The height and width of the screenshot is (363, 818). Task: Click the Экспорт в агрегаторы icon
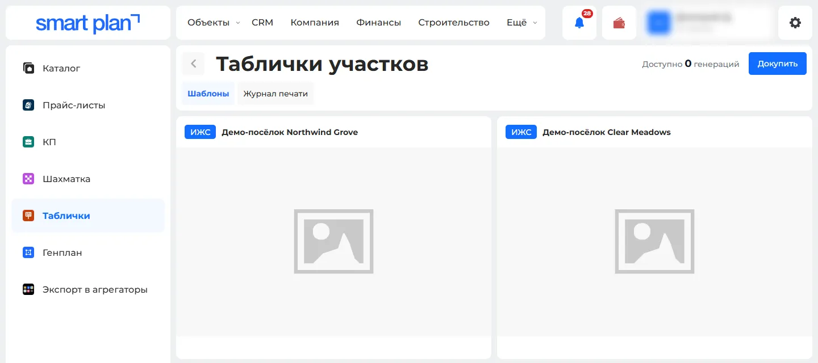click(x=28, y=289)
